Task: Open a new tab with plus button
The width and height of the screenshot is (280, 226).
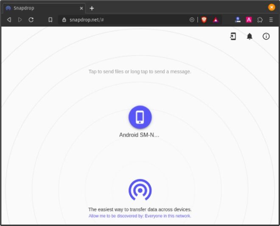Action: pyautogui.click(x=92, y=8)
